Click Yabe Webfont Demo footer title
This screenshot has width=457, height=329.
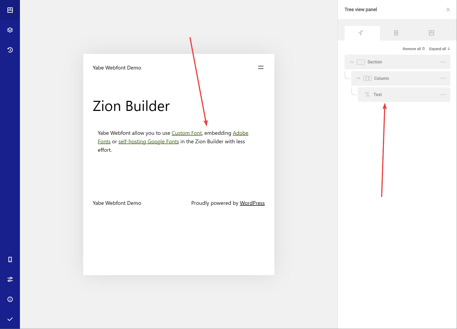click(117, 203)
